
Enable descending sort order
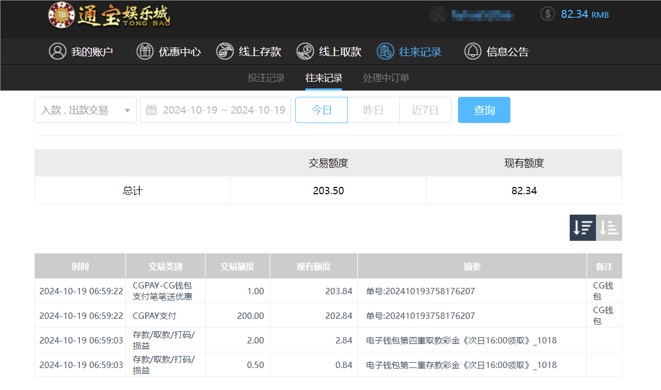pyautogui.click(x=582, y=228)
